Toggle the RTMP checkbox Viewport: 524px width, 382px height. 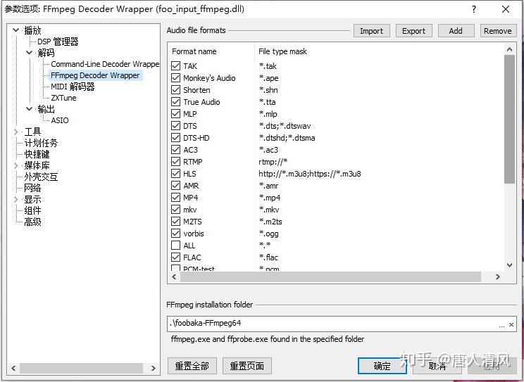176,162
